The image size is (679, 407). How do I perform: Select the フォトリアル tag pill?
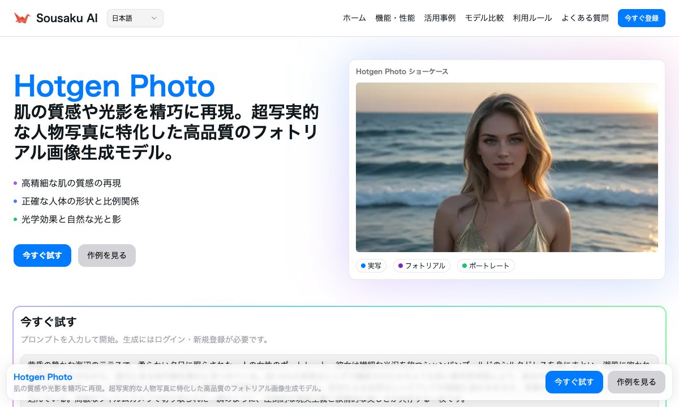click(x=422, y=265)
